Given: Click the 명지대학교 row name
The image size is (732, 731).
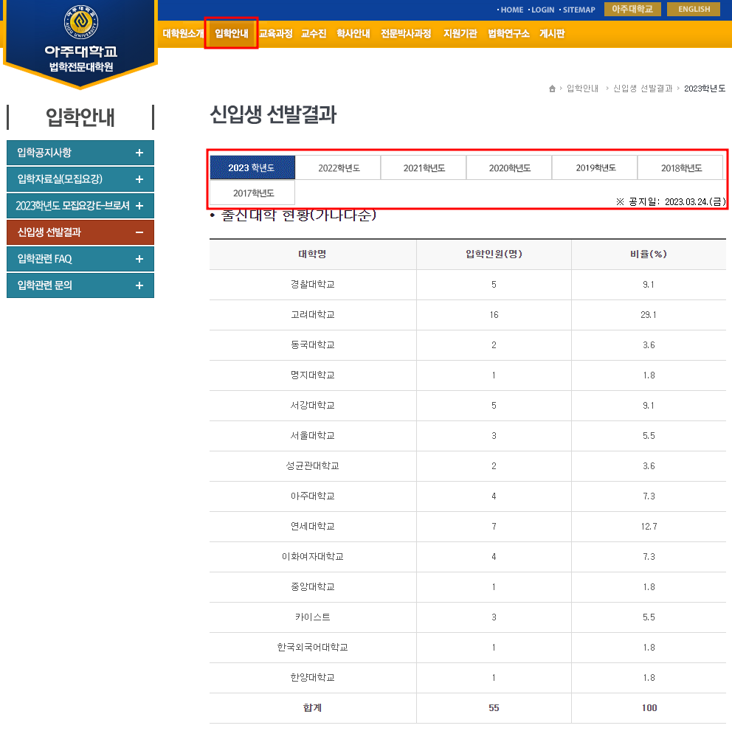Looking at the screenshot, I should (x=312, y=375).
